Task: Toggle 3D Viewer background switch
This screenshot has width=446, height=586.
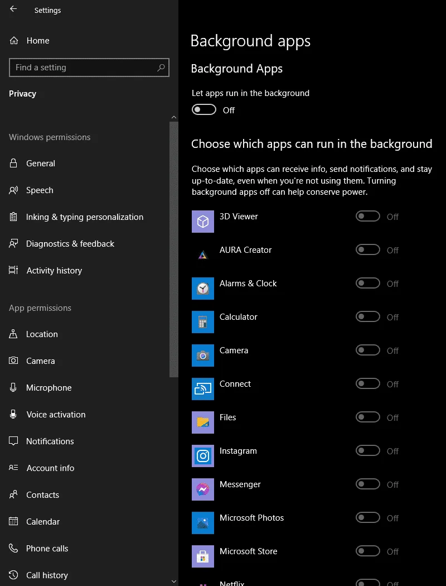Action: 367,216
